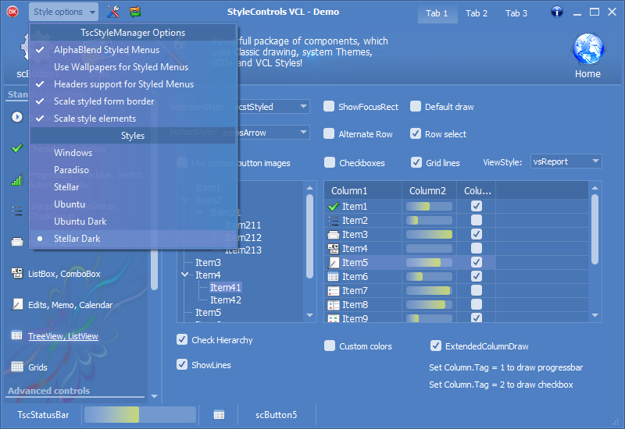Switch to Tab 2

[477, 13]
